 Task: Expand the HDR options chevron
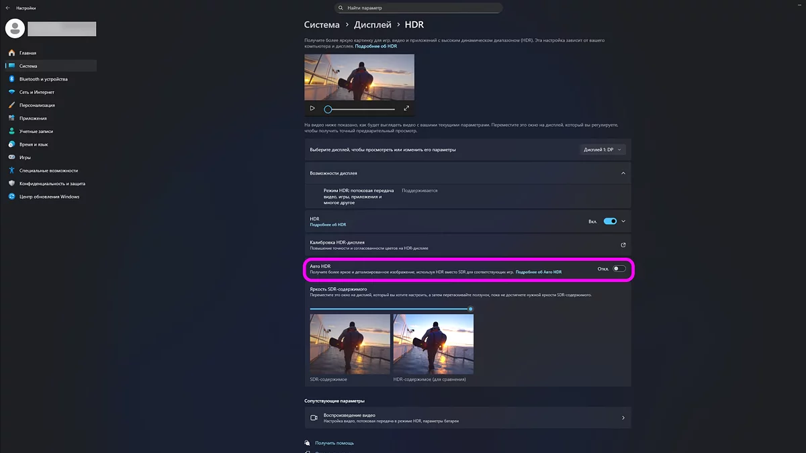pos(623,221)
